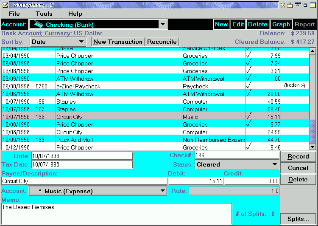Click the (hidden ;-) amount cell
Screen dimensions: 318x226
click(295, 85)
